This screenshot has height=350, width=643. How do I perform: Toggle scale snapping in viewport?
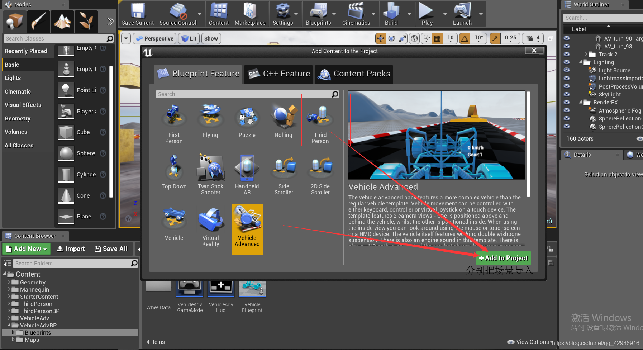(495, 38)
